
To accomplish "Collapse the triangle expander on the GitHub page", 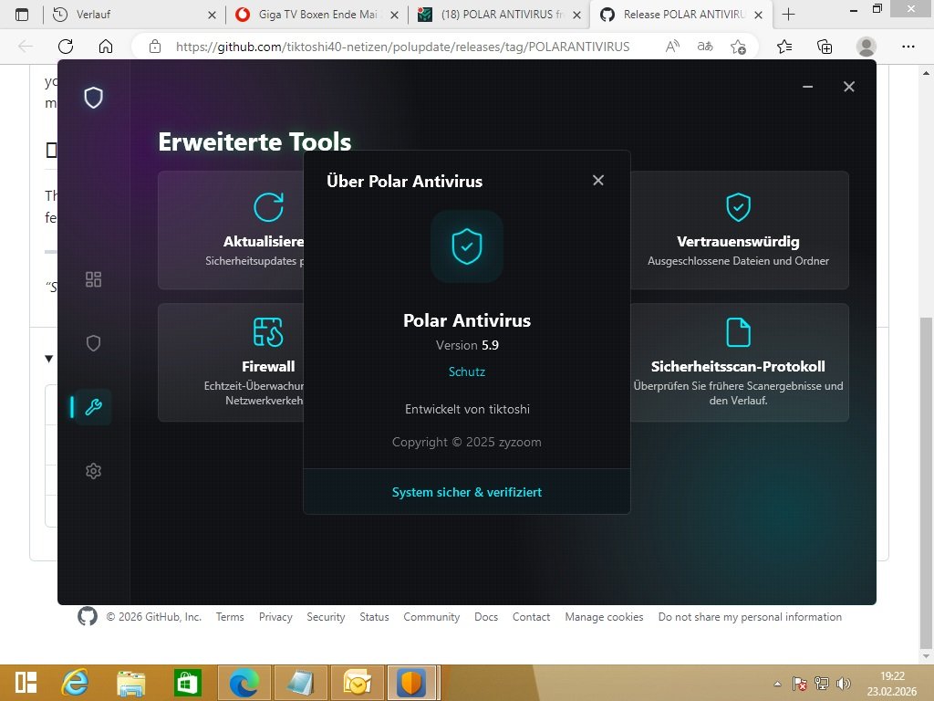I will tap(49, 359).
